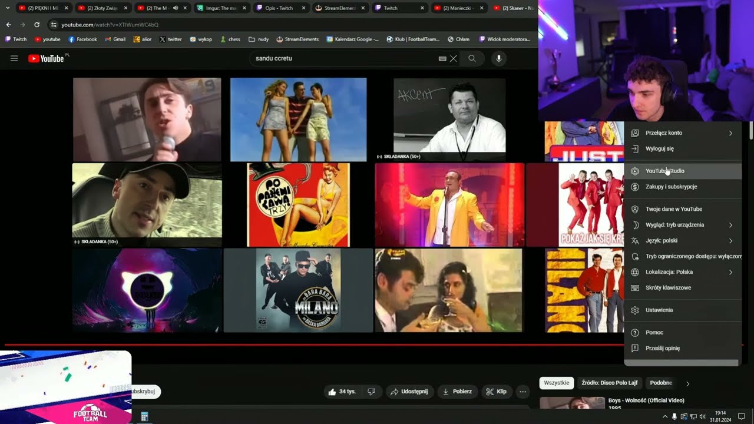Clear the search text with the X
This screenshot has width=754, height=424.
click(454, 58)
